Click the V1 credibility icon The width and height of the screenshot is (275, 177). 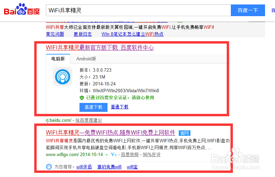114,154
